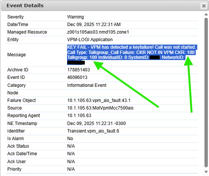Click the Is Alarm value No
209x176 pixels.
70,139
